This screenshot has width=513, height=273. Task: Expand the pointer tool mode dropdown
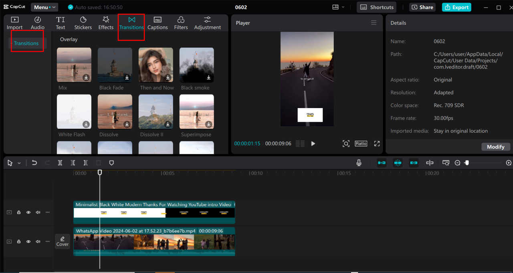click(x=19, y=163)
